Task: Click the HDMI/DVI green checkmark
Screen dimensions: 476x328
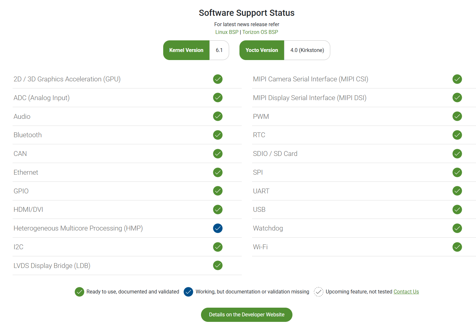Action: click(x=218, y=210)
